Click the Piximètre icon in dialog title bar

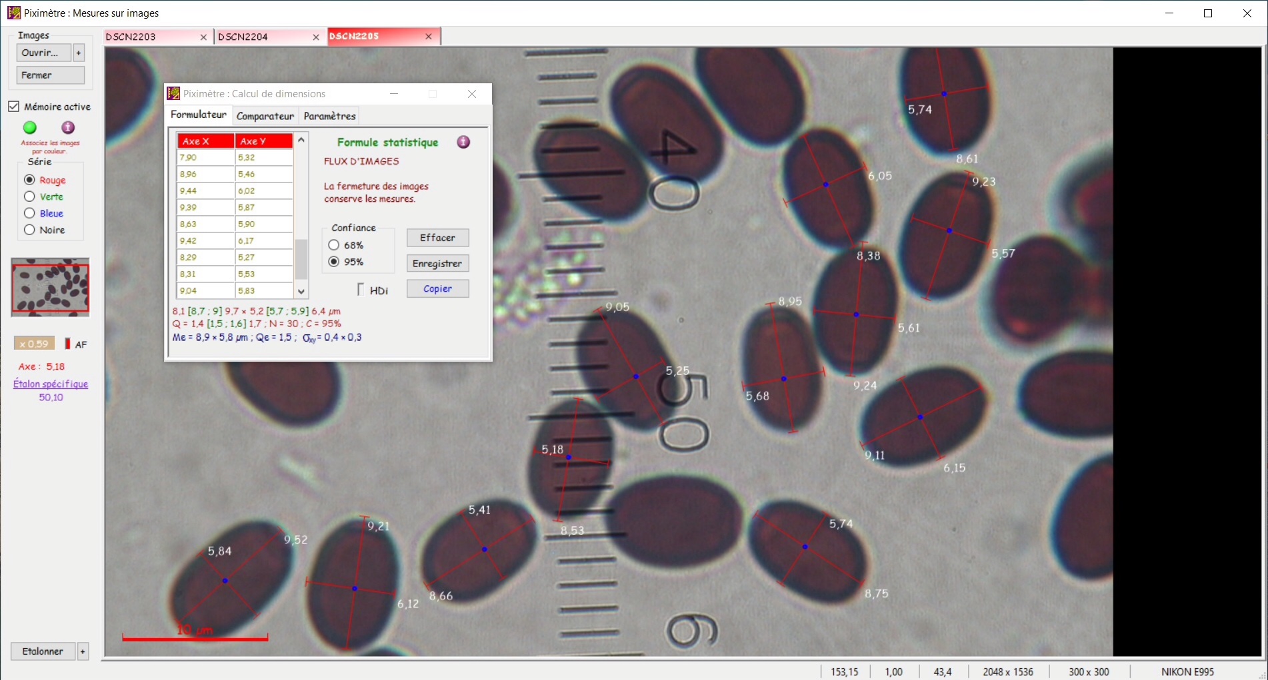pyautogui.click(x=173, y=94)
